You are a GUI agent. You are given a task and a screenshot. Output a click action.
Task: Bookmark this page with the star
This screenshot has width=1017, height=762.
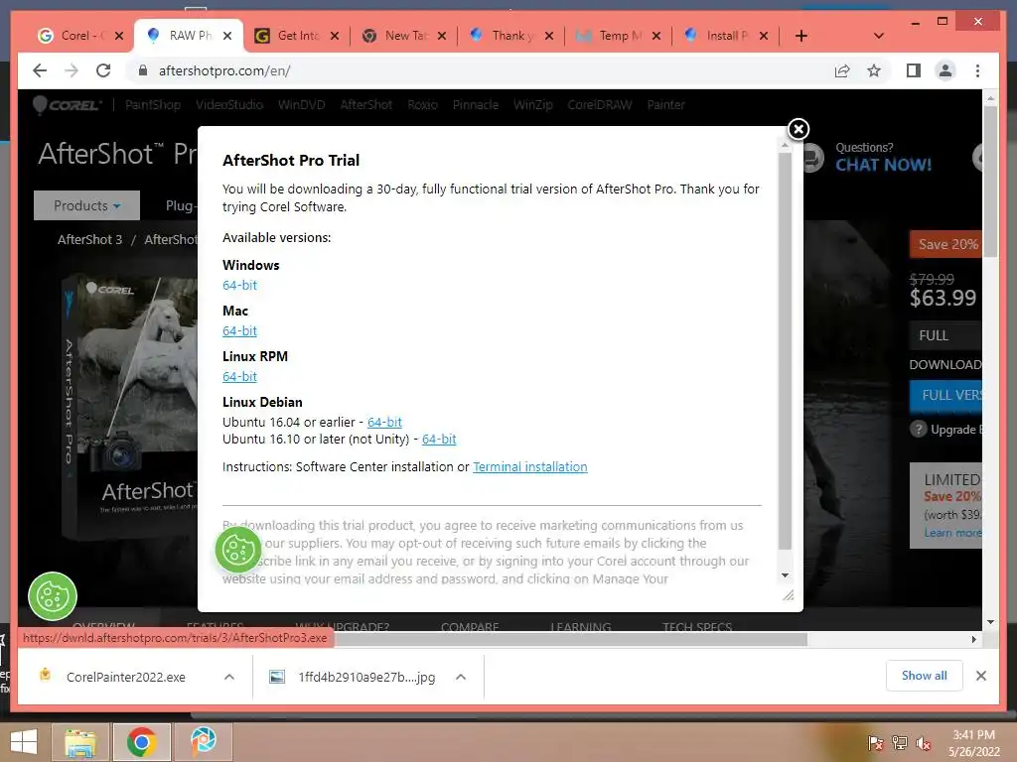(x=874, y=70)
